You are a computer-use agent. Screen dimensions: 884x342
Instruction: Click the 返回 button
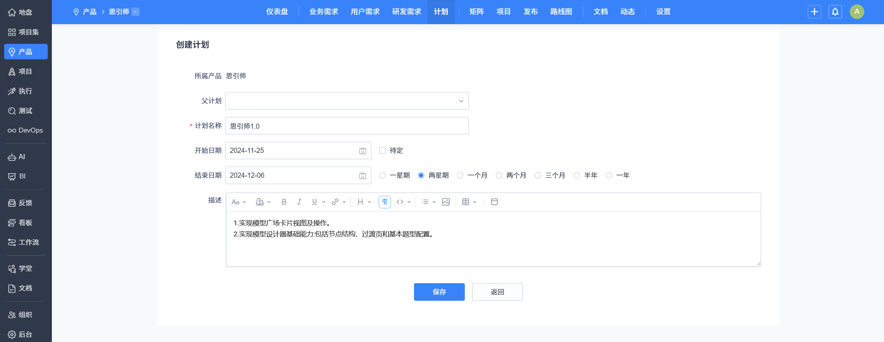(497, 292)
